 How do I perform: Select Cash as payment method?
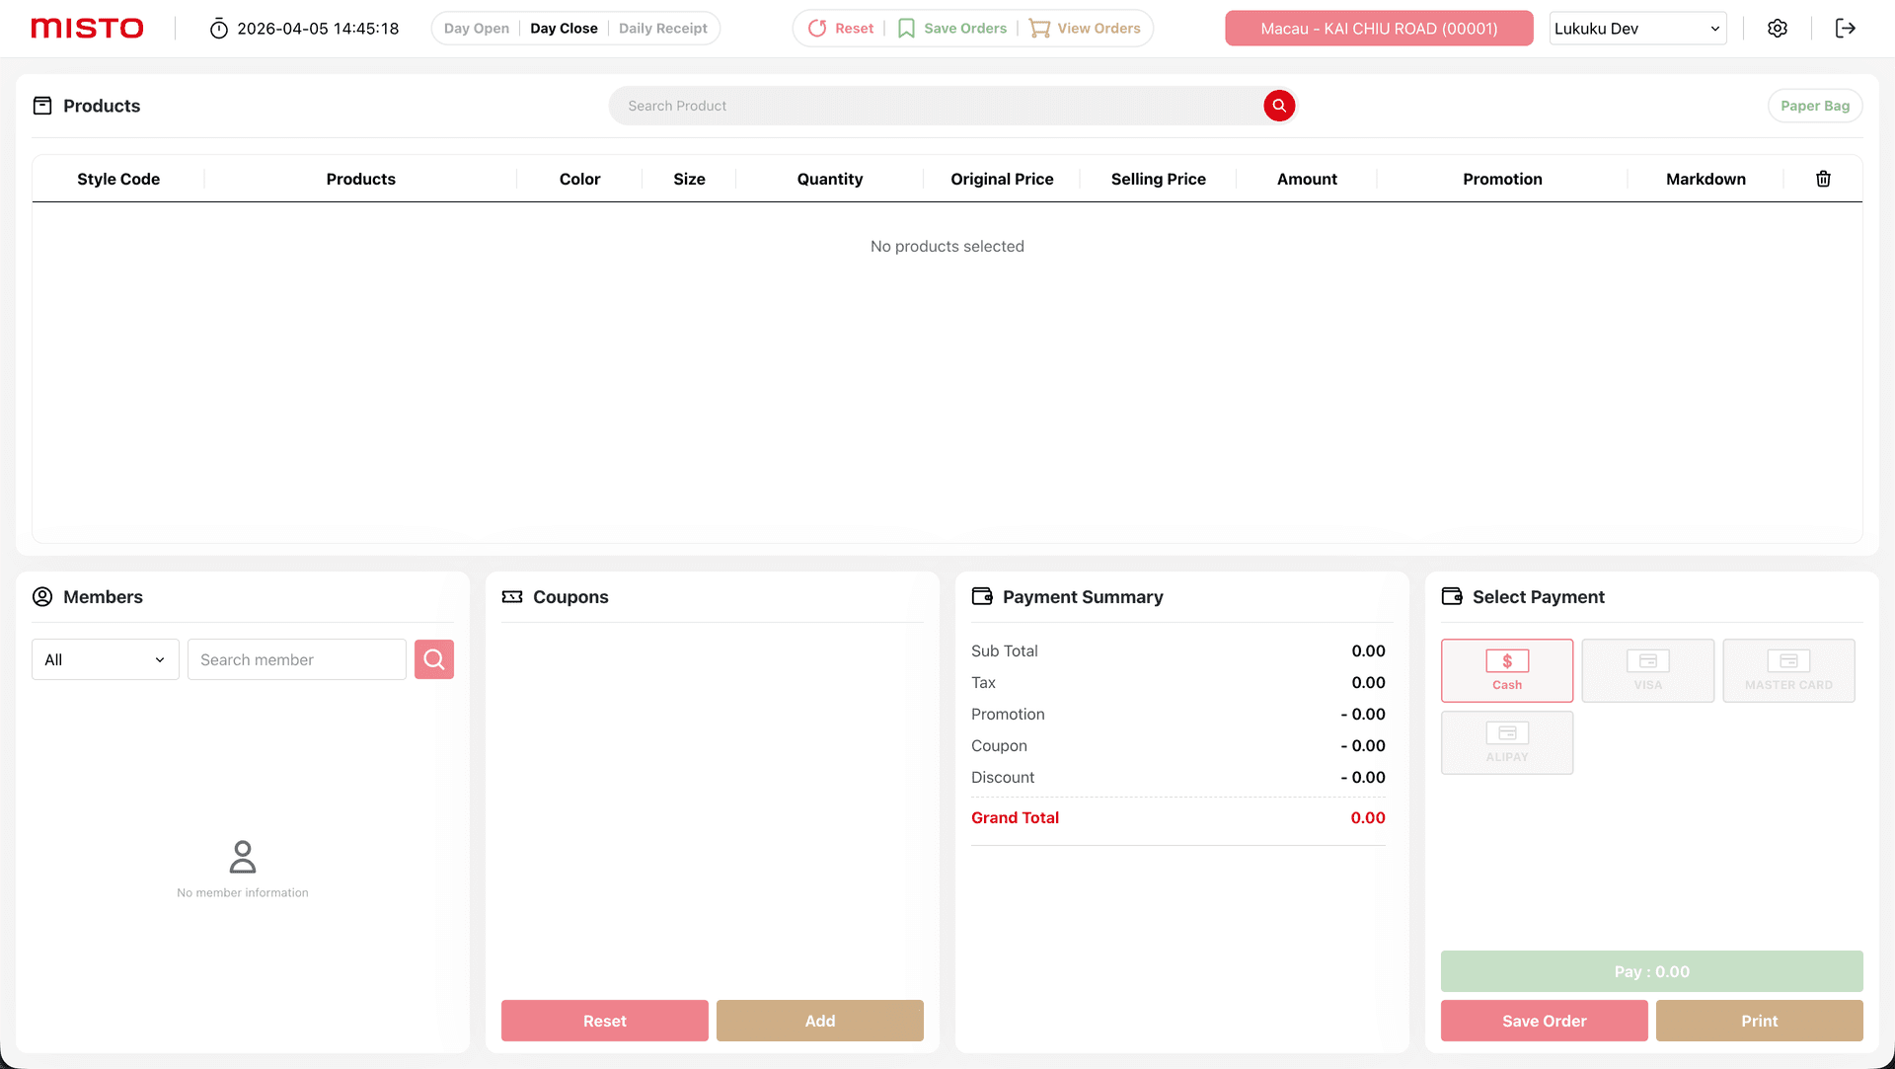coord(1506,670)
